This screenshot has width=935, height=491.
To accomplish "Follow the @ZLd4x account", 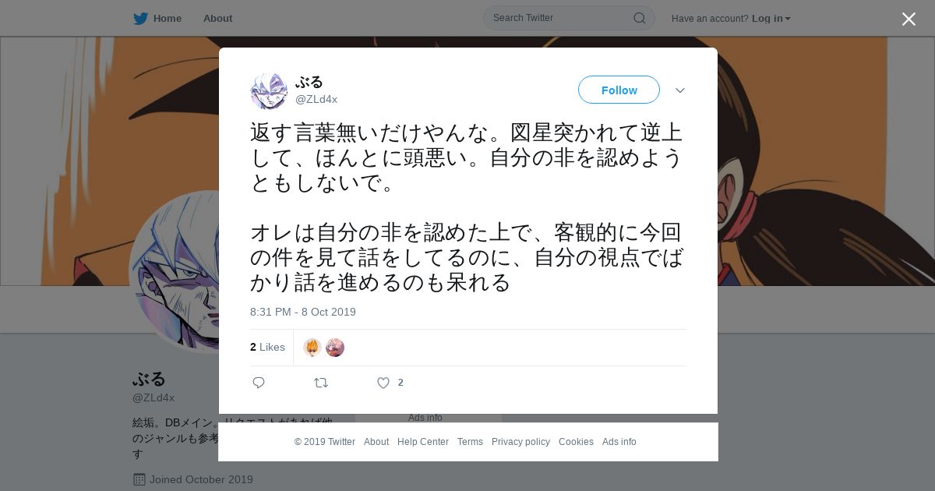I will click(619, 90).
